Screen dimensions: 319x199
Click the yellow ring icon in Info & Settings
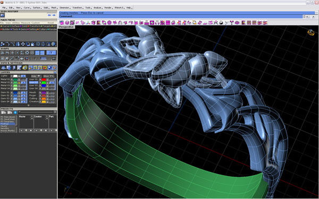point(25,67)
